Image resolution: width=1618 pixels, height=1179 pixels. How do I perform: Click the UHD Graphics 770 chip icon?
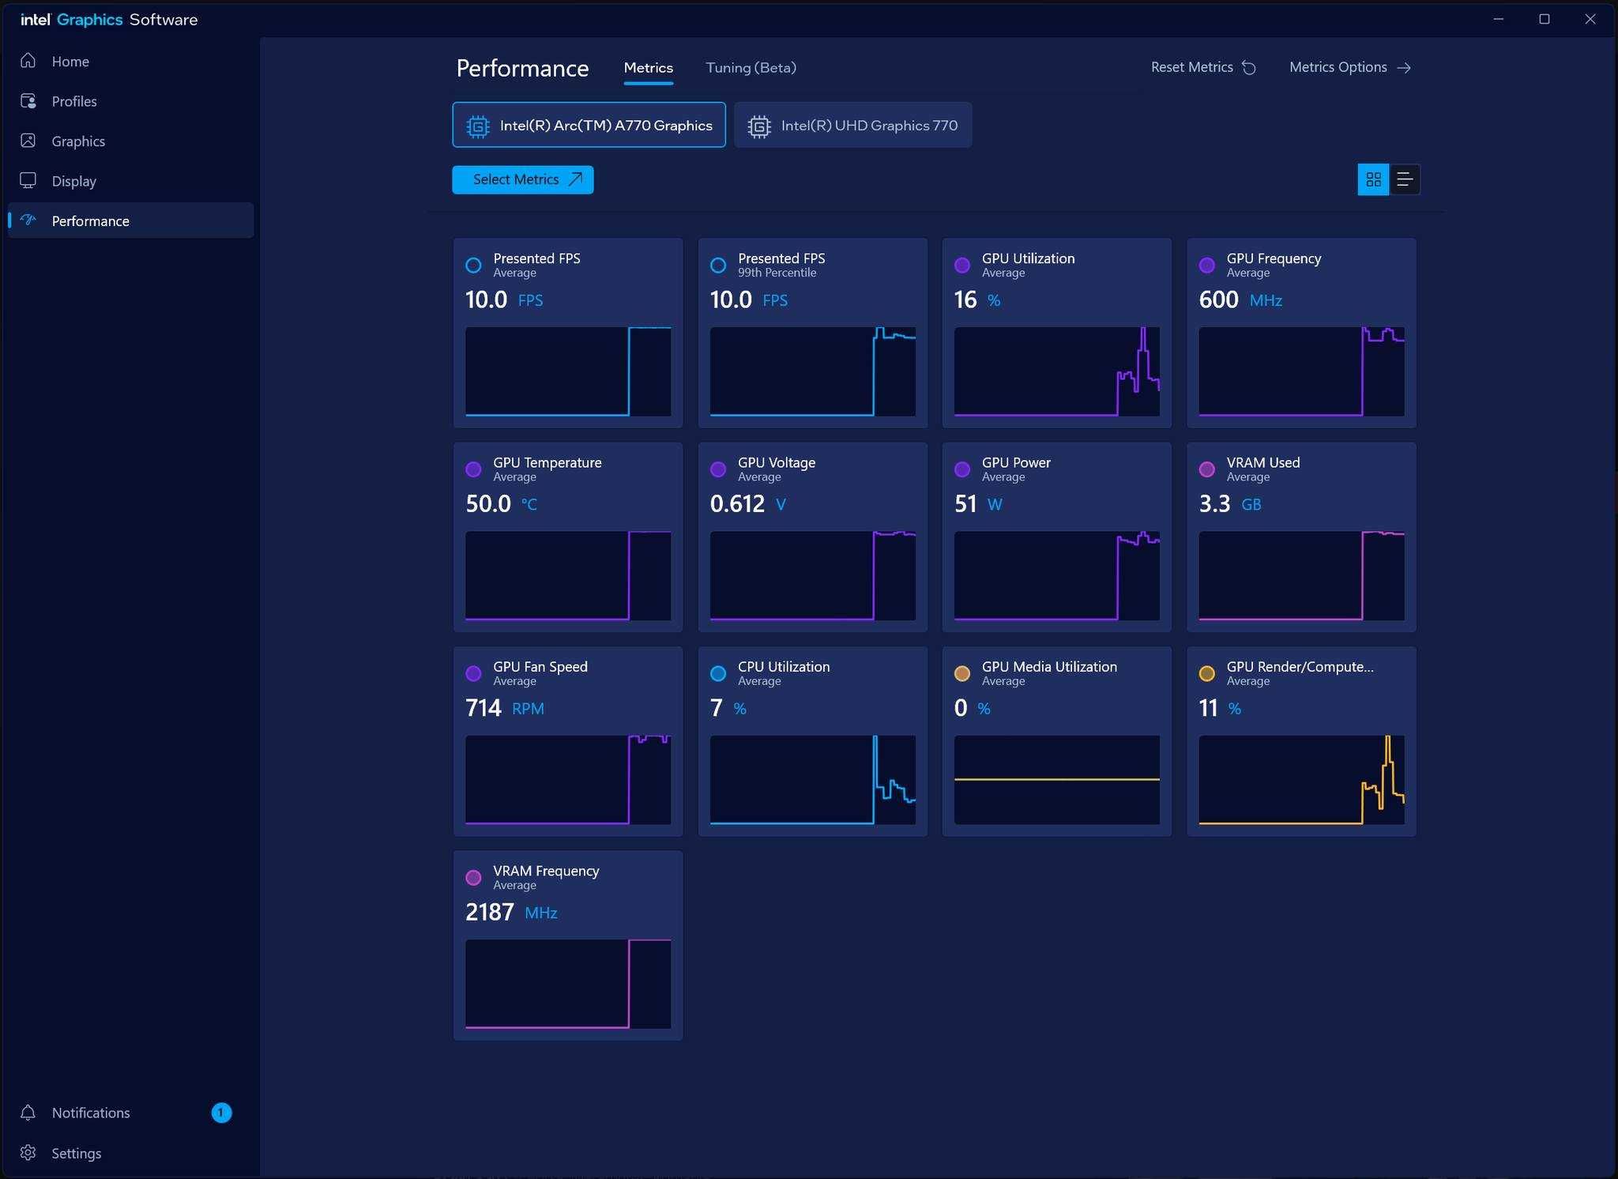pos(759,126)
